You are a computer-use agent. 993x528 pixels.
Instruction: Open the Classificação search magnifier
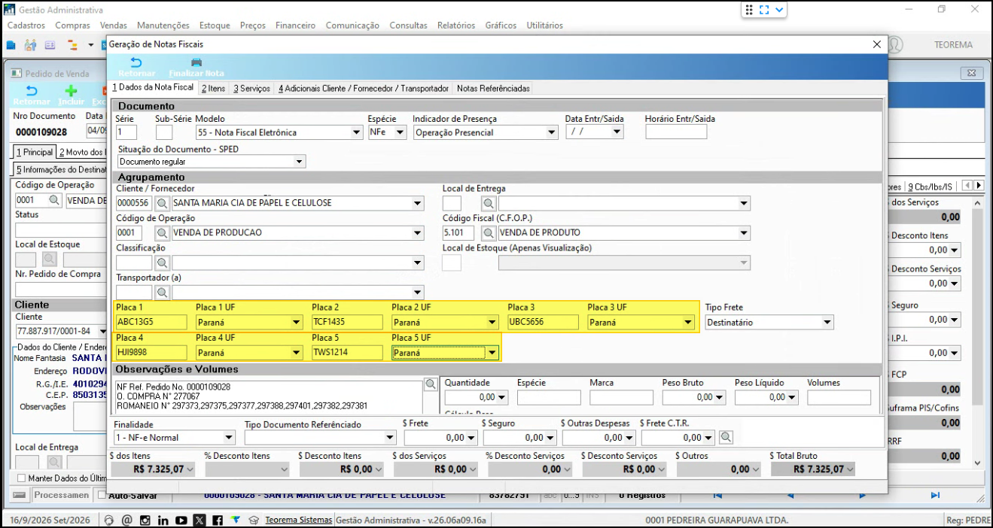(x=162, y=263)
